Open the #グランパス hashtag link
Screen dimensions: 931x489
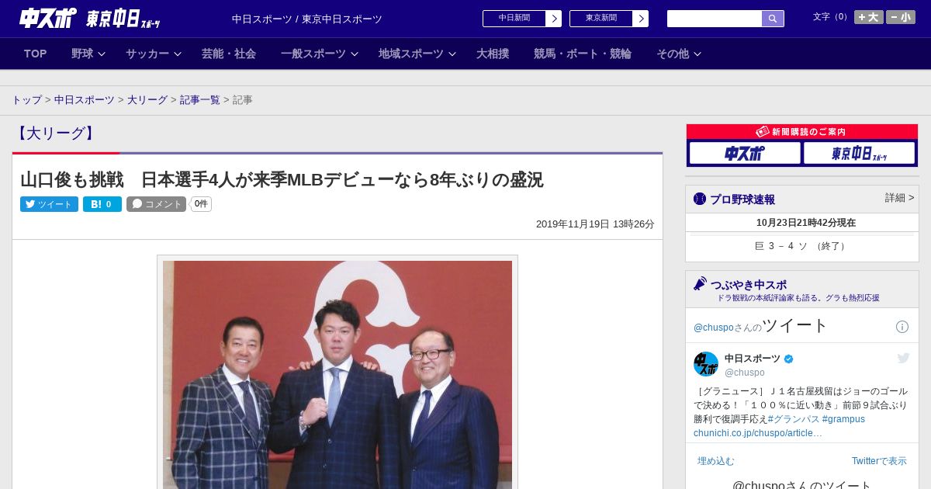pos(794,419)
